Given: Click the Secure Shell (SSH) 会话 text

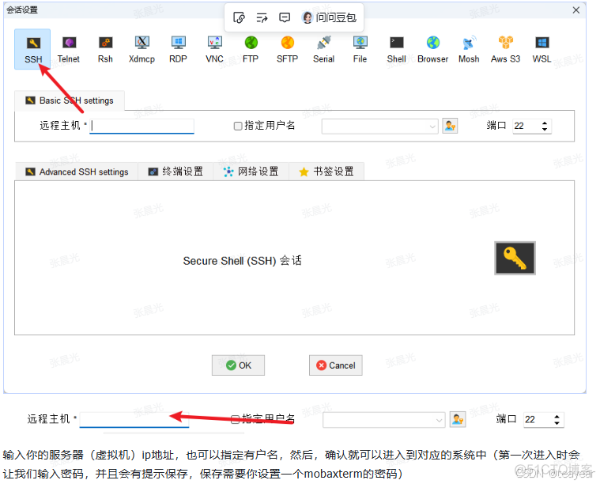Looking at the screenshot, I should (x=242, y=261).
